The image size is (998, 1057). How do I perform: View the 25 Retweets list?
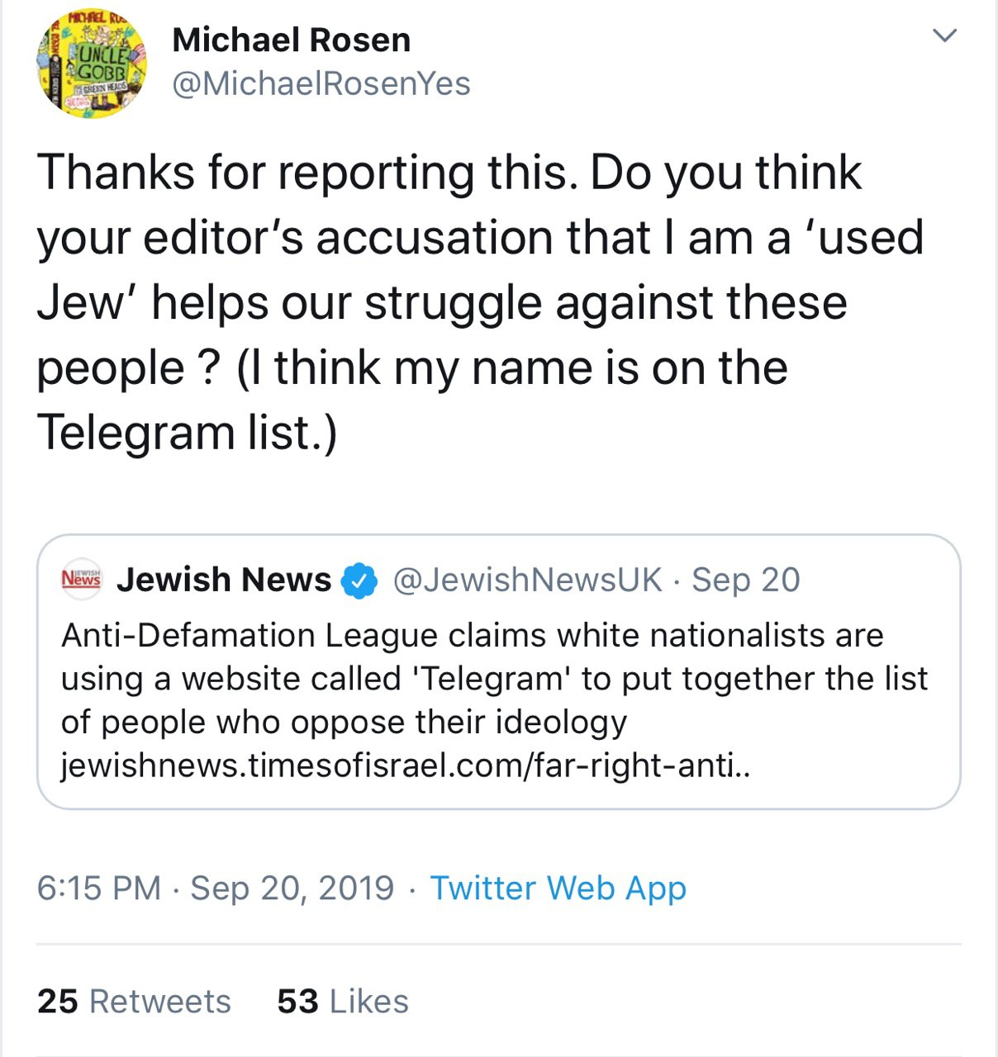pyautogui.click(x=134, y=1001)
